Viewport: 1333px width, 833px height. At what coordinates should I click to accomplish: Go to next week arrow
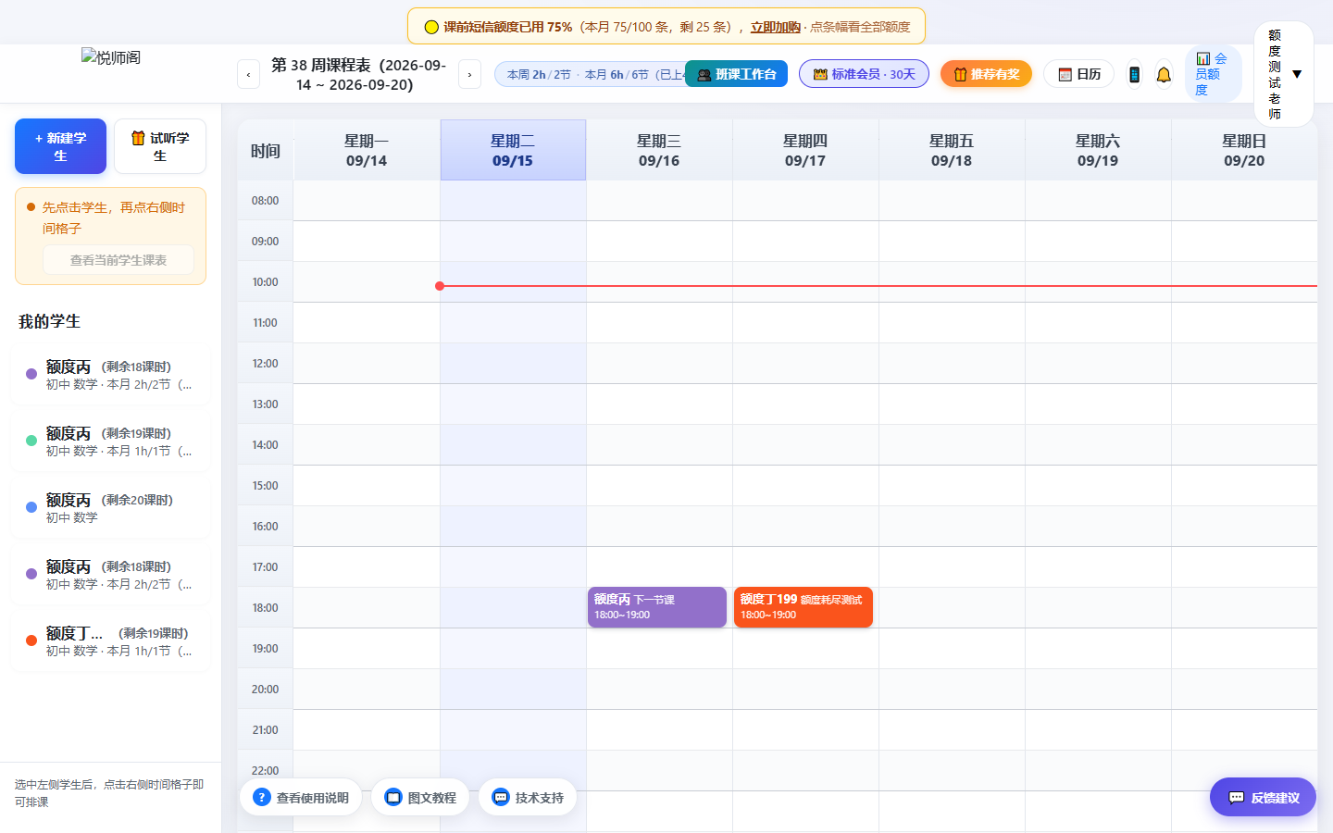469,74
